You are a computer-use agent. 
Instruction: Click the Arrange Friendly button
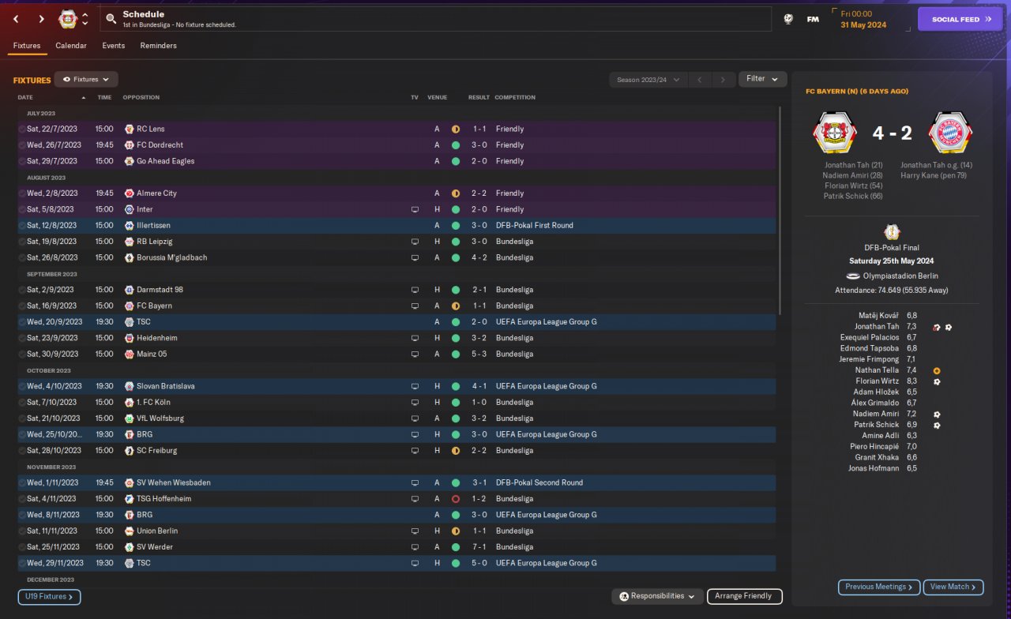745,596
